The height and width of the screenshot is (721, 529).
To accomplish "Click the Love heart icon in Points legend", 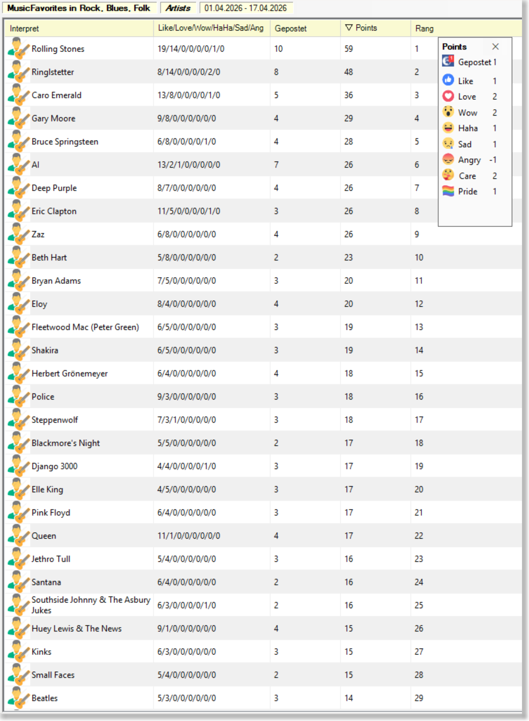I will [x=448, y=96].
